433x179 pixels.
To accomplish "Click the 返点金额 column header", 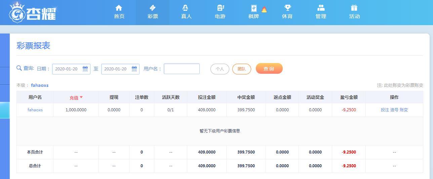I will pyautogui.click(x=282, y=97).
